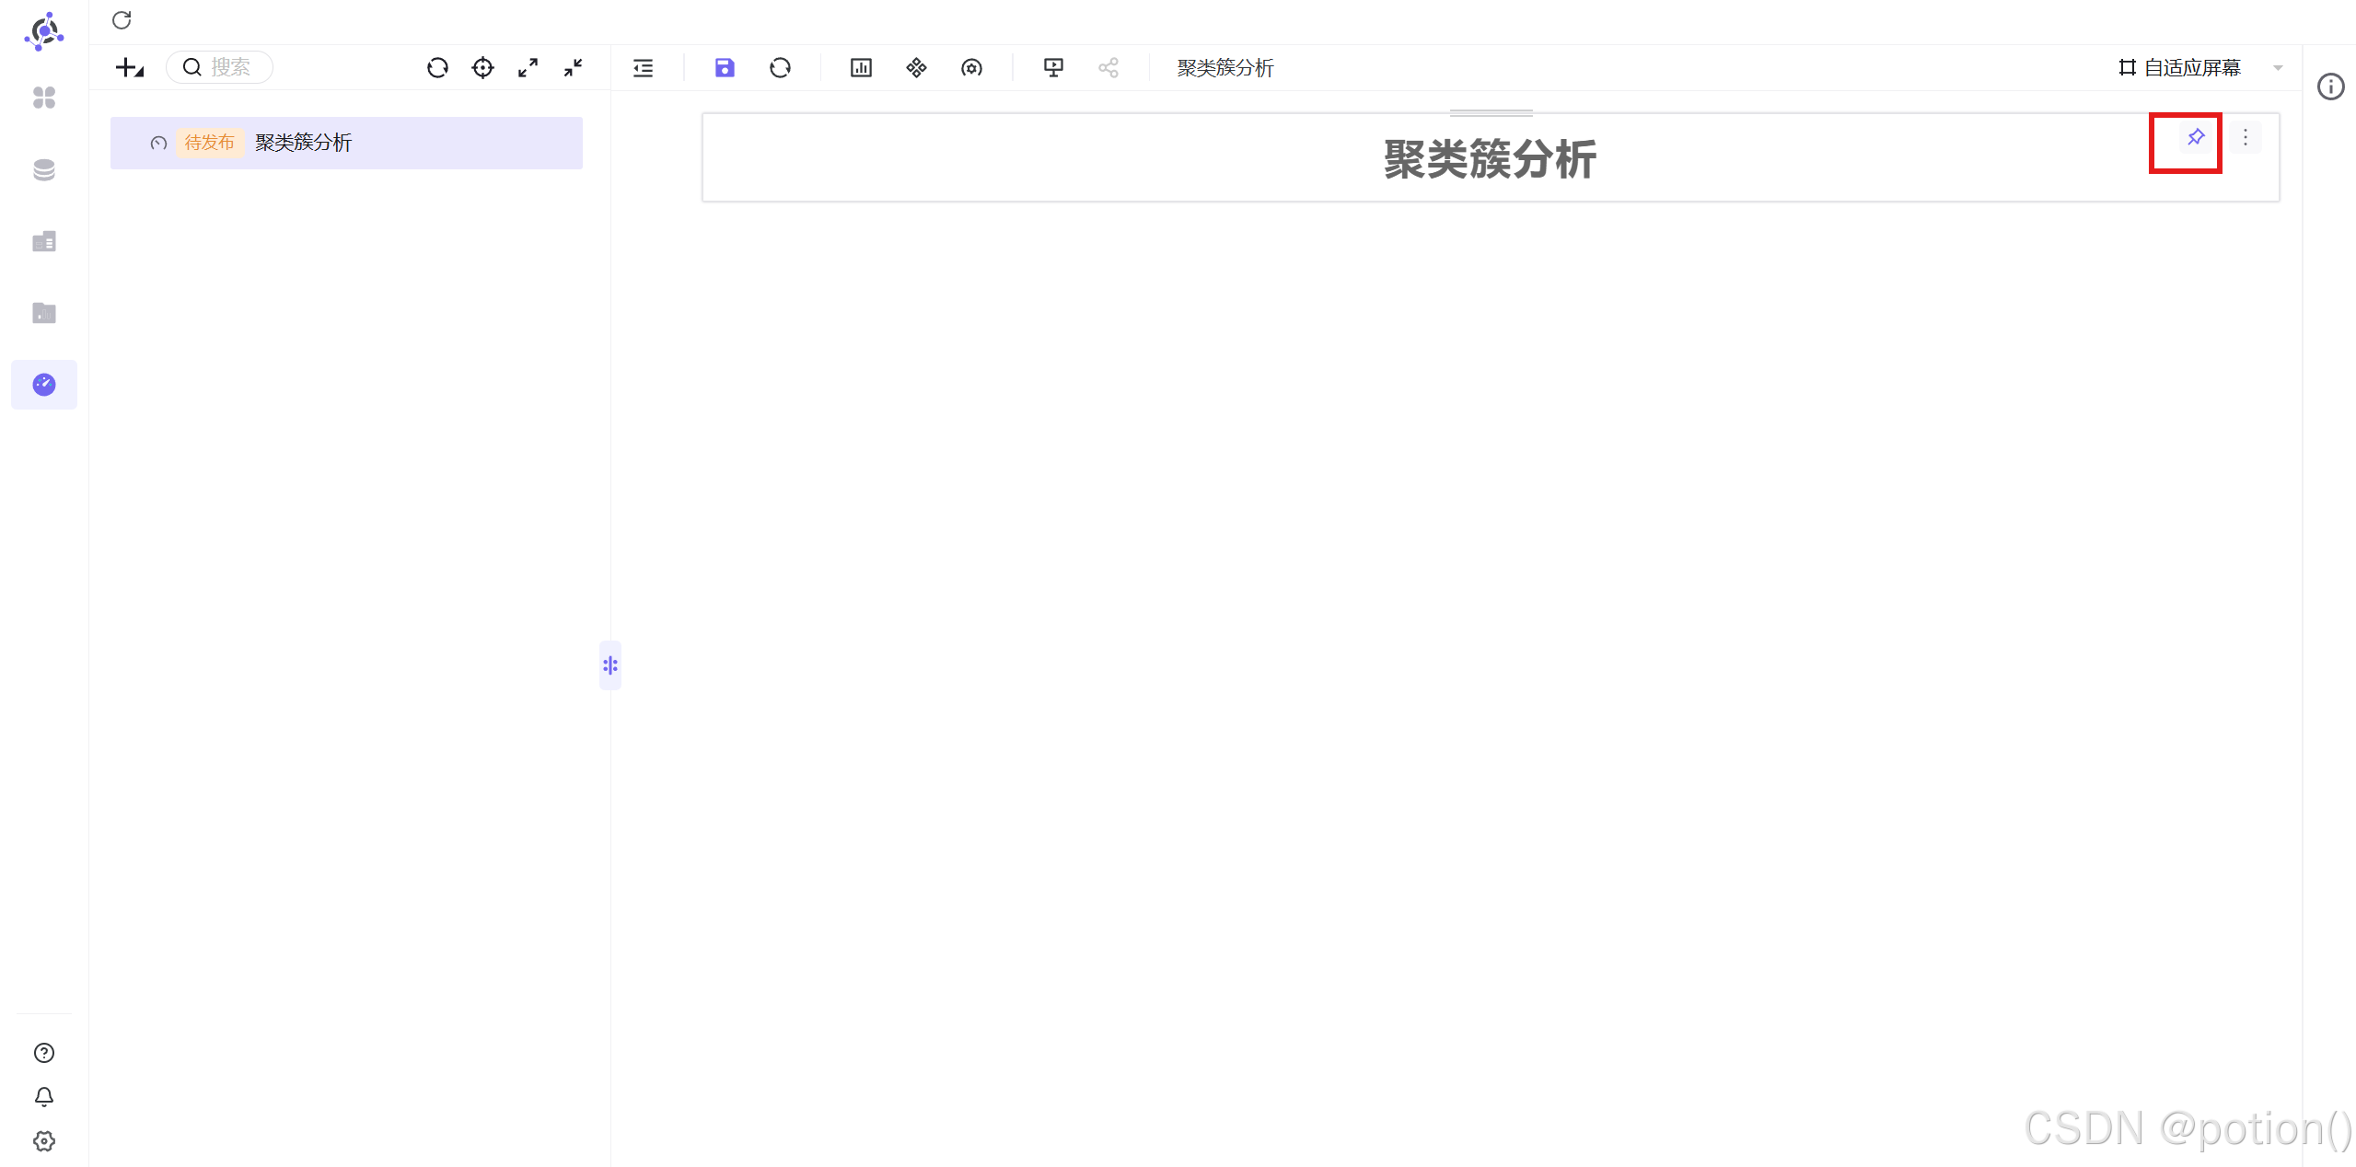Open the components diamond-grid icon

916,67
